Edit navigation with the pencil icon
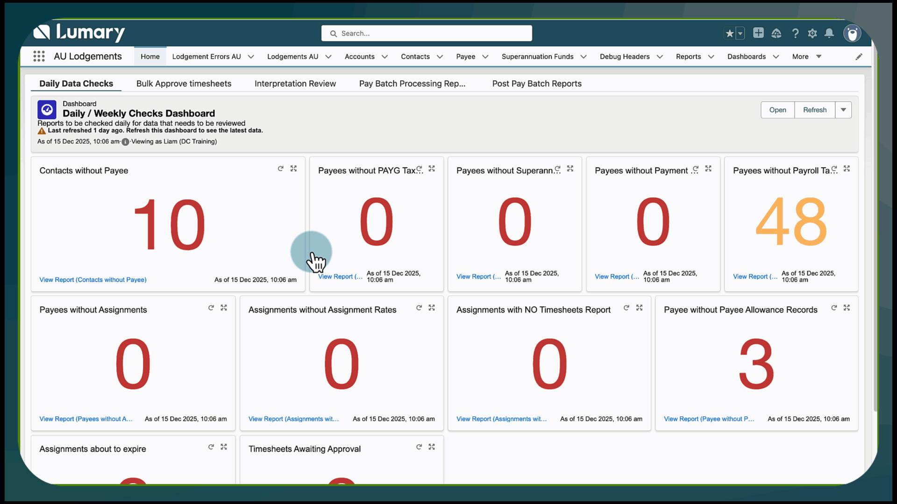Screen dimensions: 897x504 (x=859, y=56)
